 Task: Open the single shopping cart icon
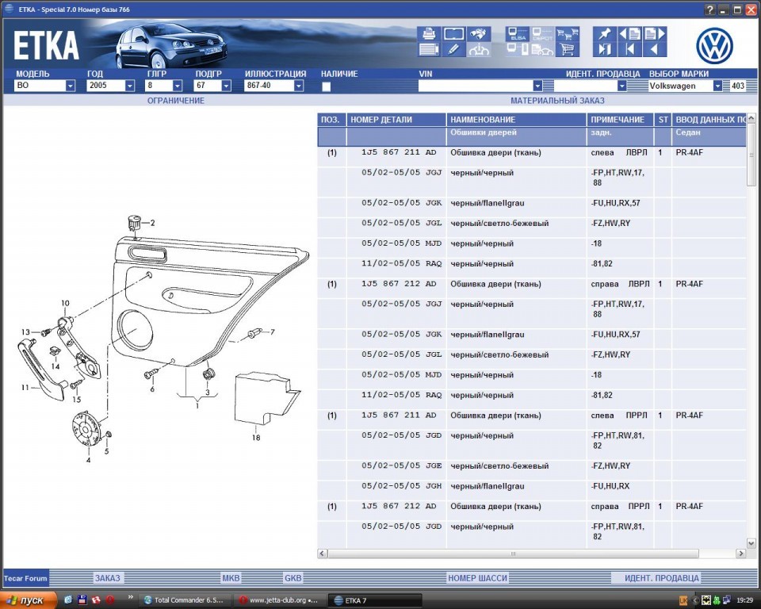click(567, 50)
